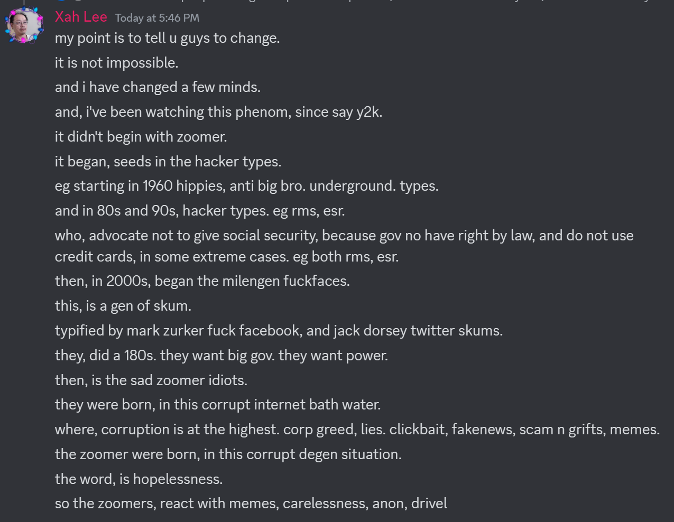Select the 'so the zoomers, react with memes' message
The image size is (674, 522).
click(251, 504)
